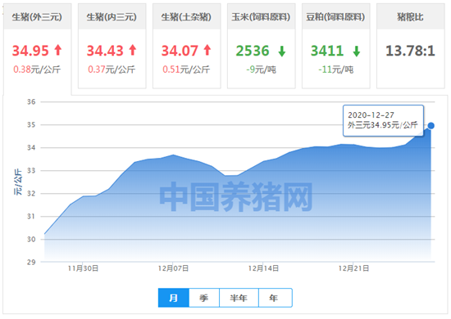Open the 生猪(土杂猪) price tab
The image size is (451, 319).
186,17
